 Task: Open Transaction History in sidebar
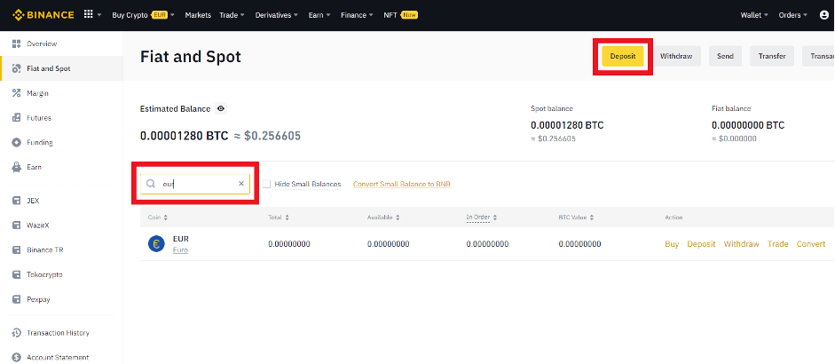pyautogui.click(x=58, y=333)
